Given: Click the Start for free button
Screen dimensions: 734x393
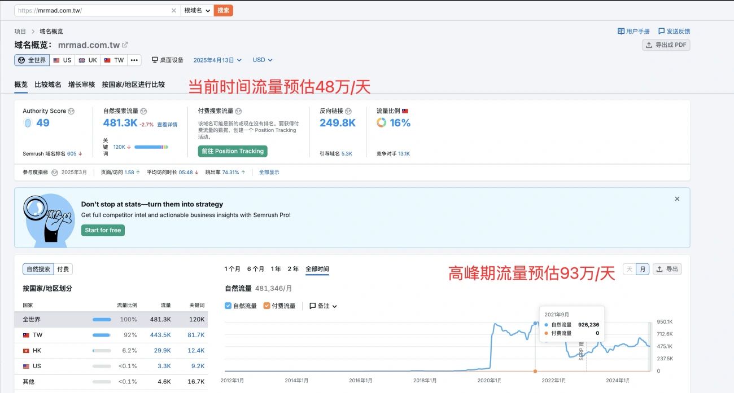Looking at the screenshot, I should pos(103,230).
